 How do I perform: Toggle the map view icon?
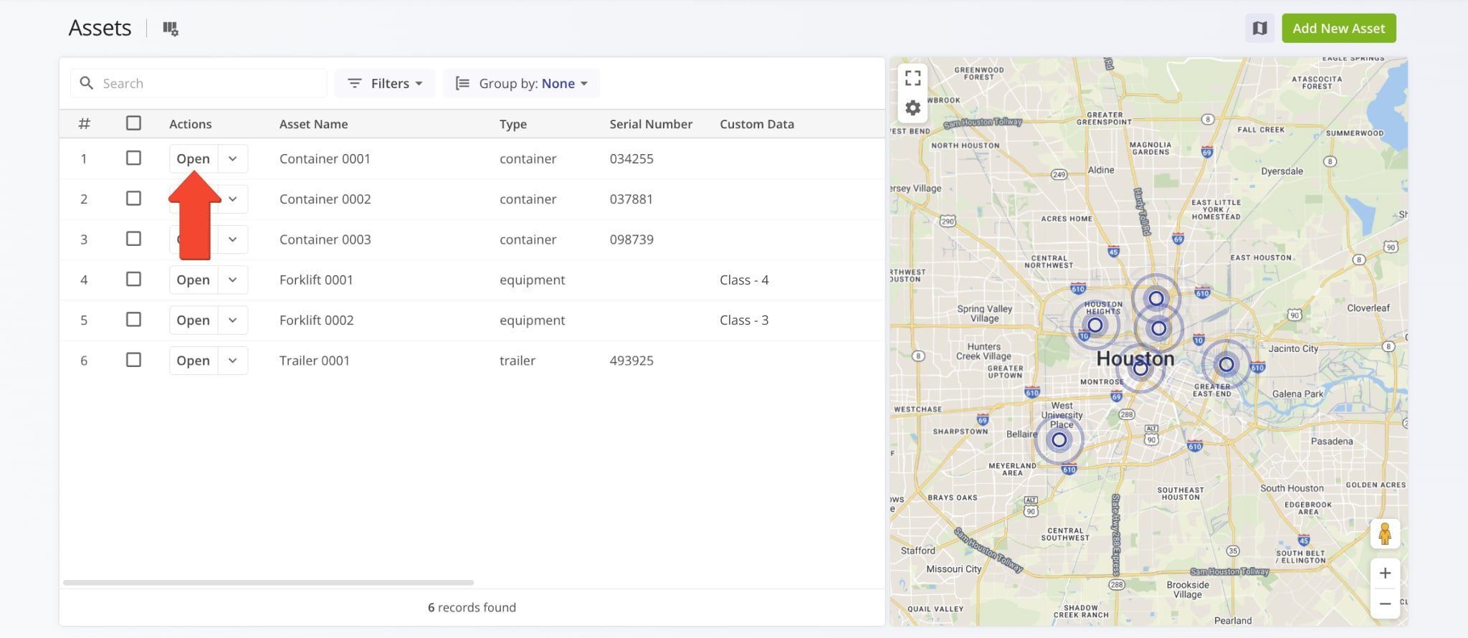1259,29
